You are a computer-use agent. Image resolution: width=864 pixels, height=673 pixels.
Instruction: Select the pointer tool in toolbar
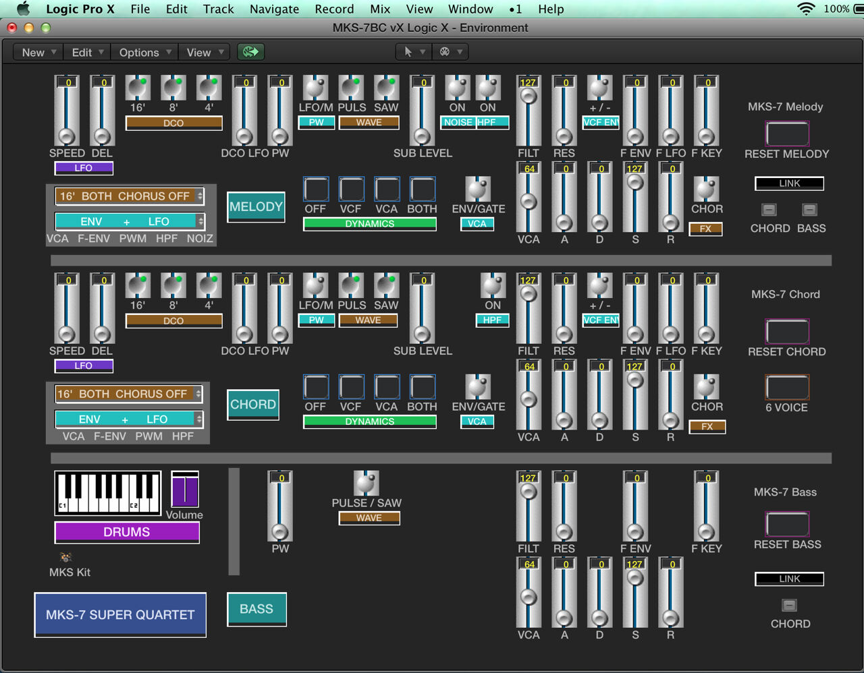point(408,52)
